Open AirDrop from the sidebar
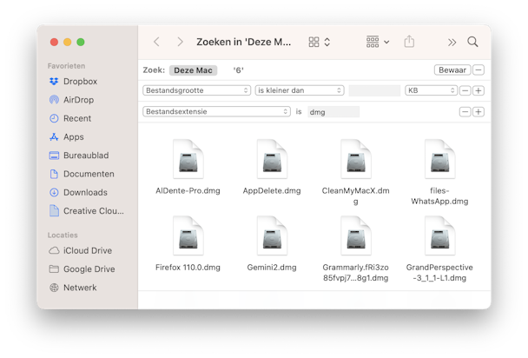The width and height of the screenshot is (528, 358). click(72, 100)
